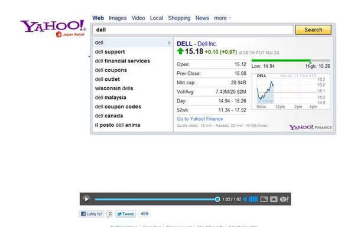Switch to the Shopping search tab
Screen dimensions: 364x227
[x=179, y=18]
